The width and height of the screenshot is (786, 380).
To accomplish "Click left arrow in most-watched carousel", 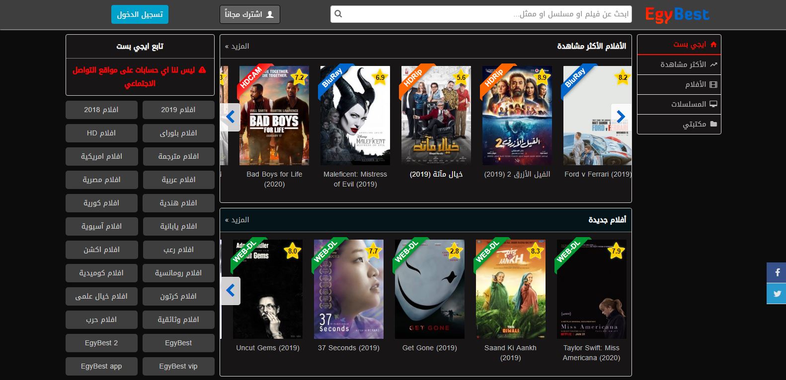I will click(x=230, y=117).
